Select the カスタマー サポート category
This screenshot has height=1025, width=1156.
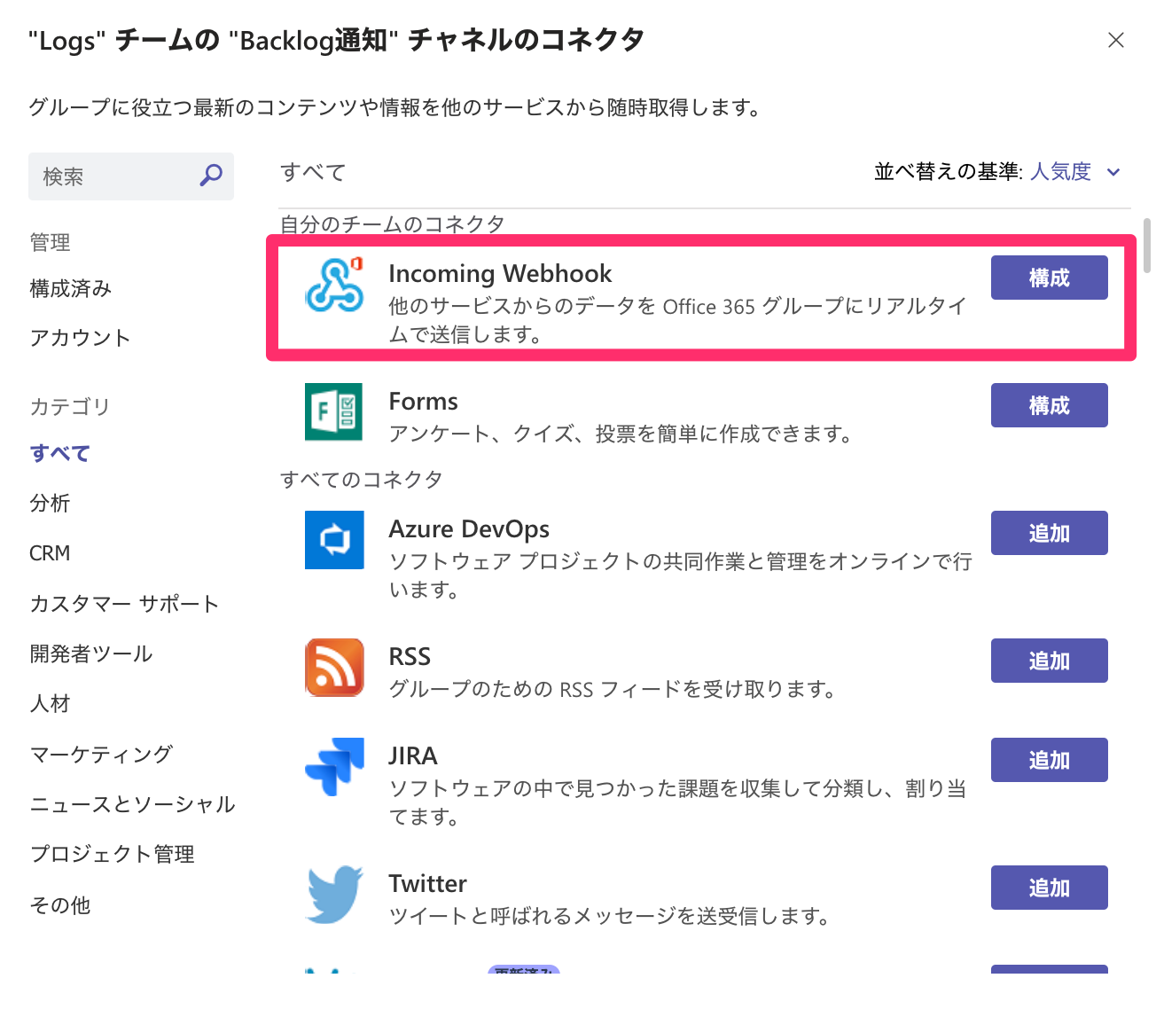coord(124,604)
